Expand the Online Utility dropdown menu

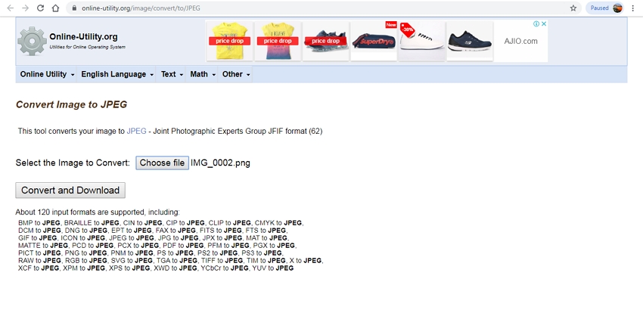tap(47, 75)
